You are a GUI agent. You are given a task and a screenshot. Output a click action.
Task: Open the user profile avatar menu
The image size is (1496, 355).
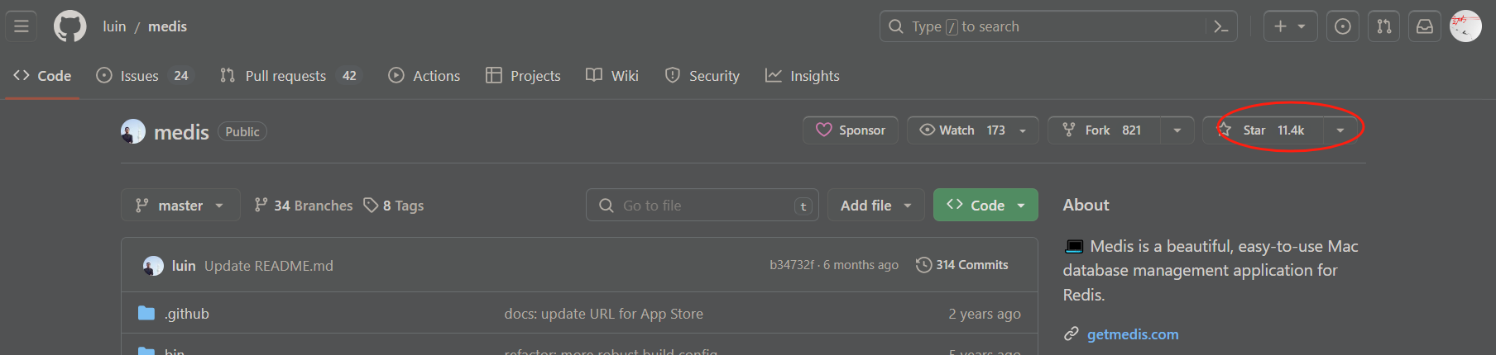[x=1465, y=26]
